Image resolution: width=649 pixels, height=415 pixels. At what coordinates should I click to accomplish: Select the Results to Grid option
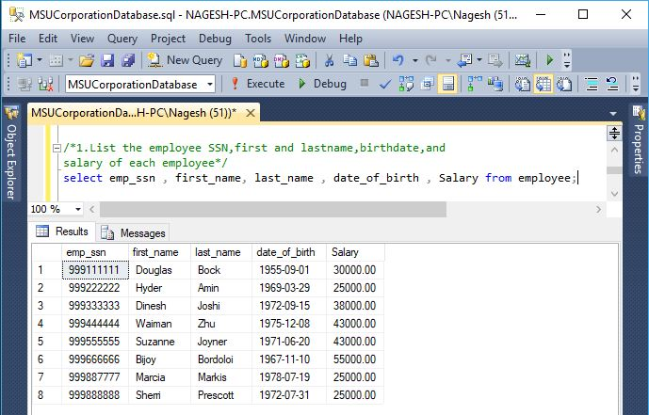coord(544,85)
